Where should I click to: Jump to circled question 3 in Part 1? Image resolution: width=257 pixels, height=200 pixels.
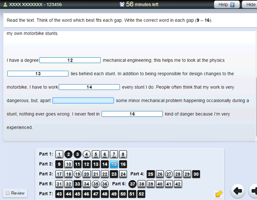click(x=77, y=154)
